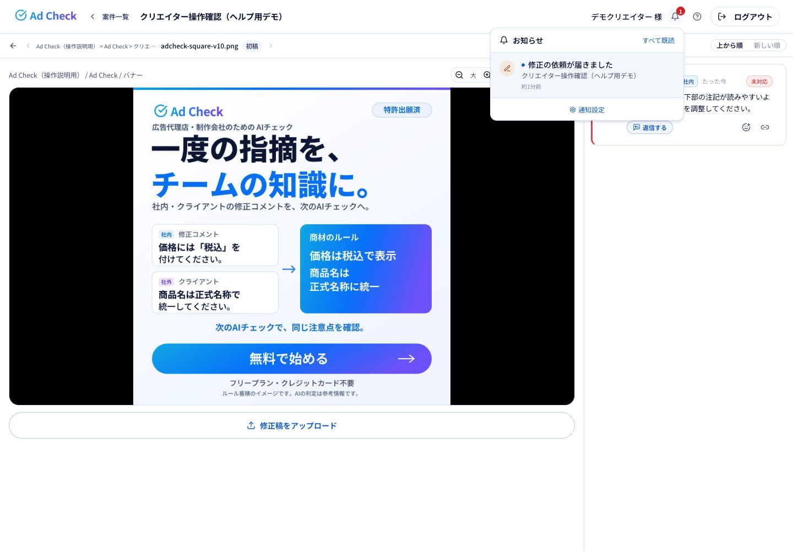Go to previous file with left chevron
Viewport: 793px width, 551px height.
click(x=28, y=46)
